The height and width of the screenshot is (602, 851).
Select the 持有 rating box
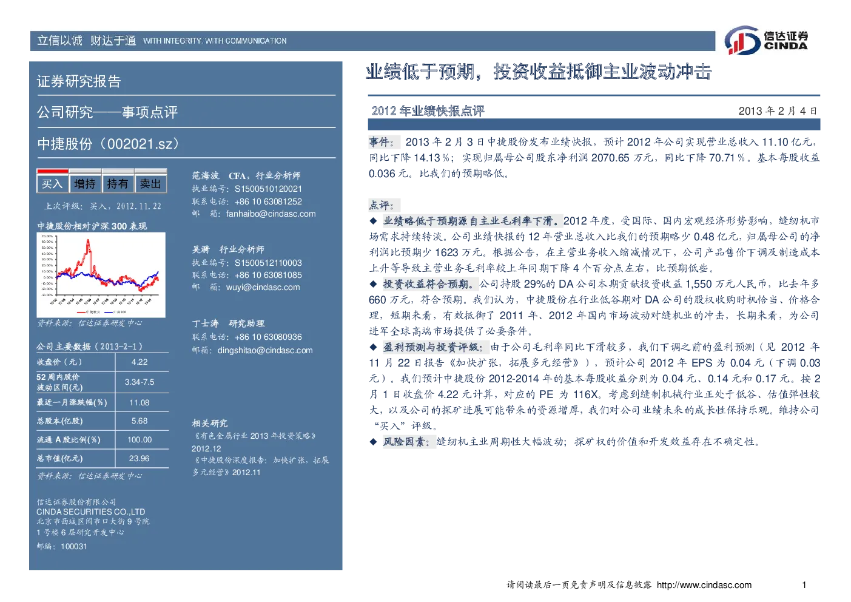point(118,184)
